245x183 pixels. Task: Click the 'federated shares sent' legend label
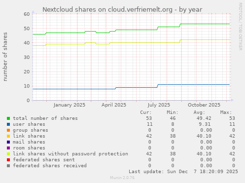click(x=44, y=160)
